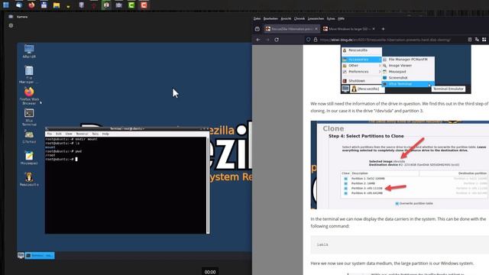
Task: Click the padlock icon in the address bar
Action: [316, 40]
